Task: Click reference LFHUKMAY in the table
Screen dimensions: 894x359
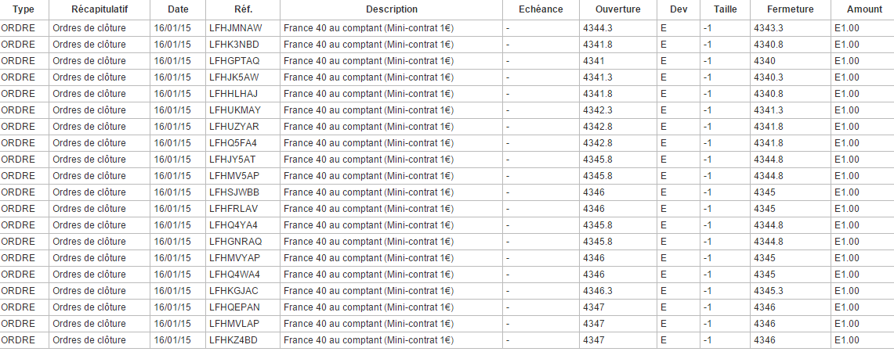Action: [x=235, y=110]
